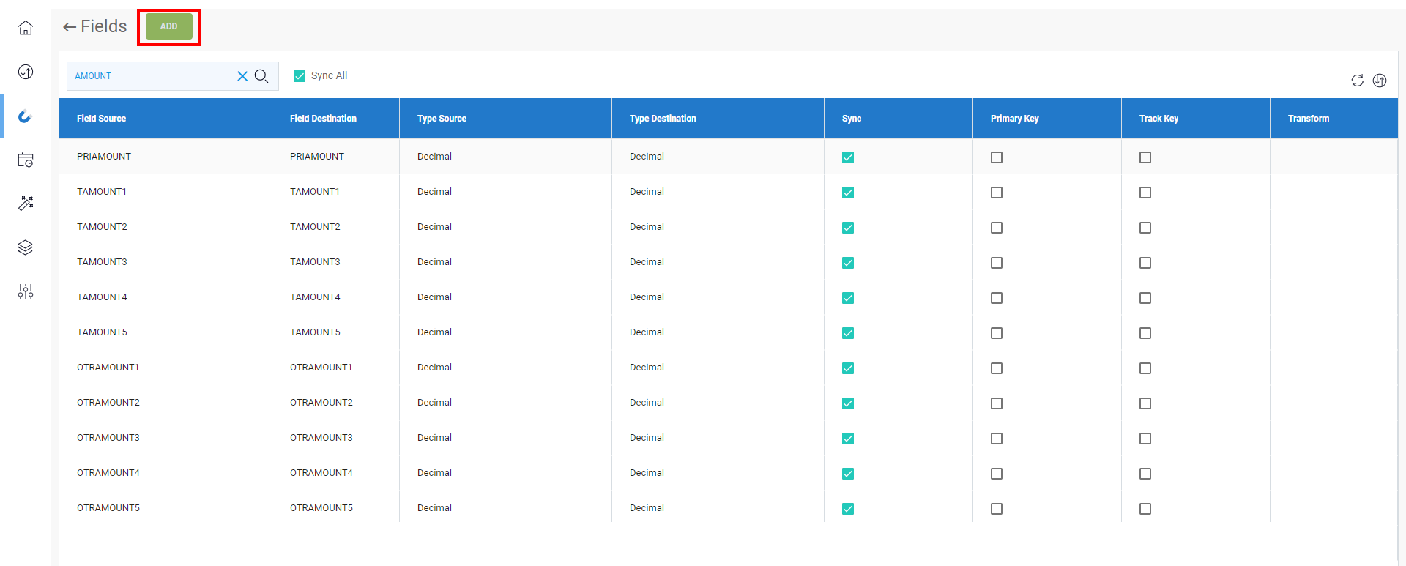Open the layers stack sidebar icon

[26, 247]
